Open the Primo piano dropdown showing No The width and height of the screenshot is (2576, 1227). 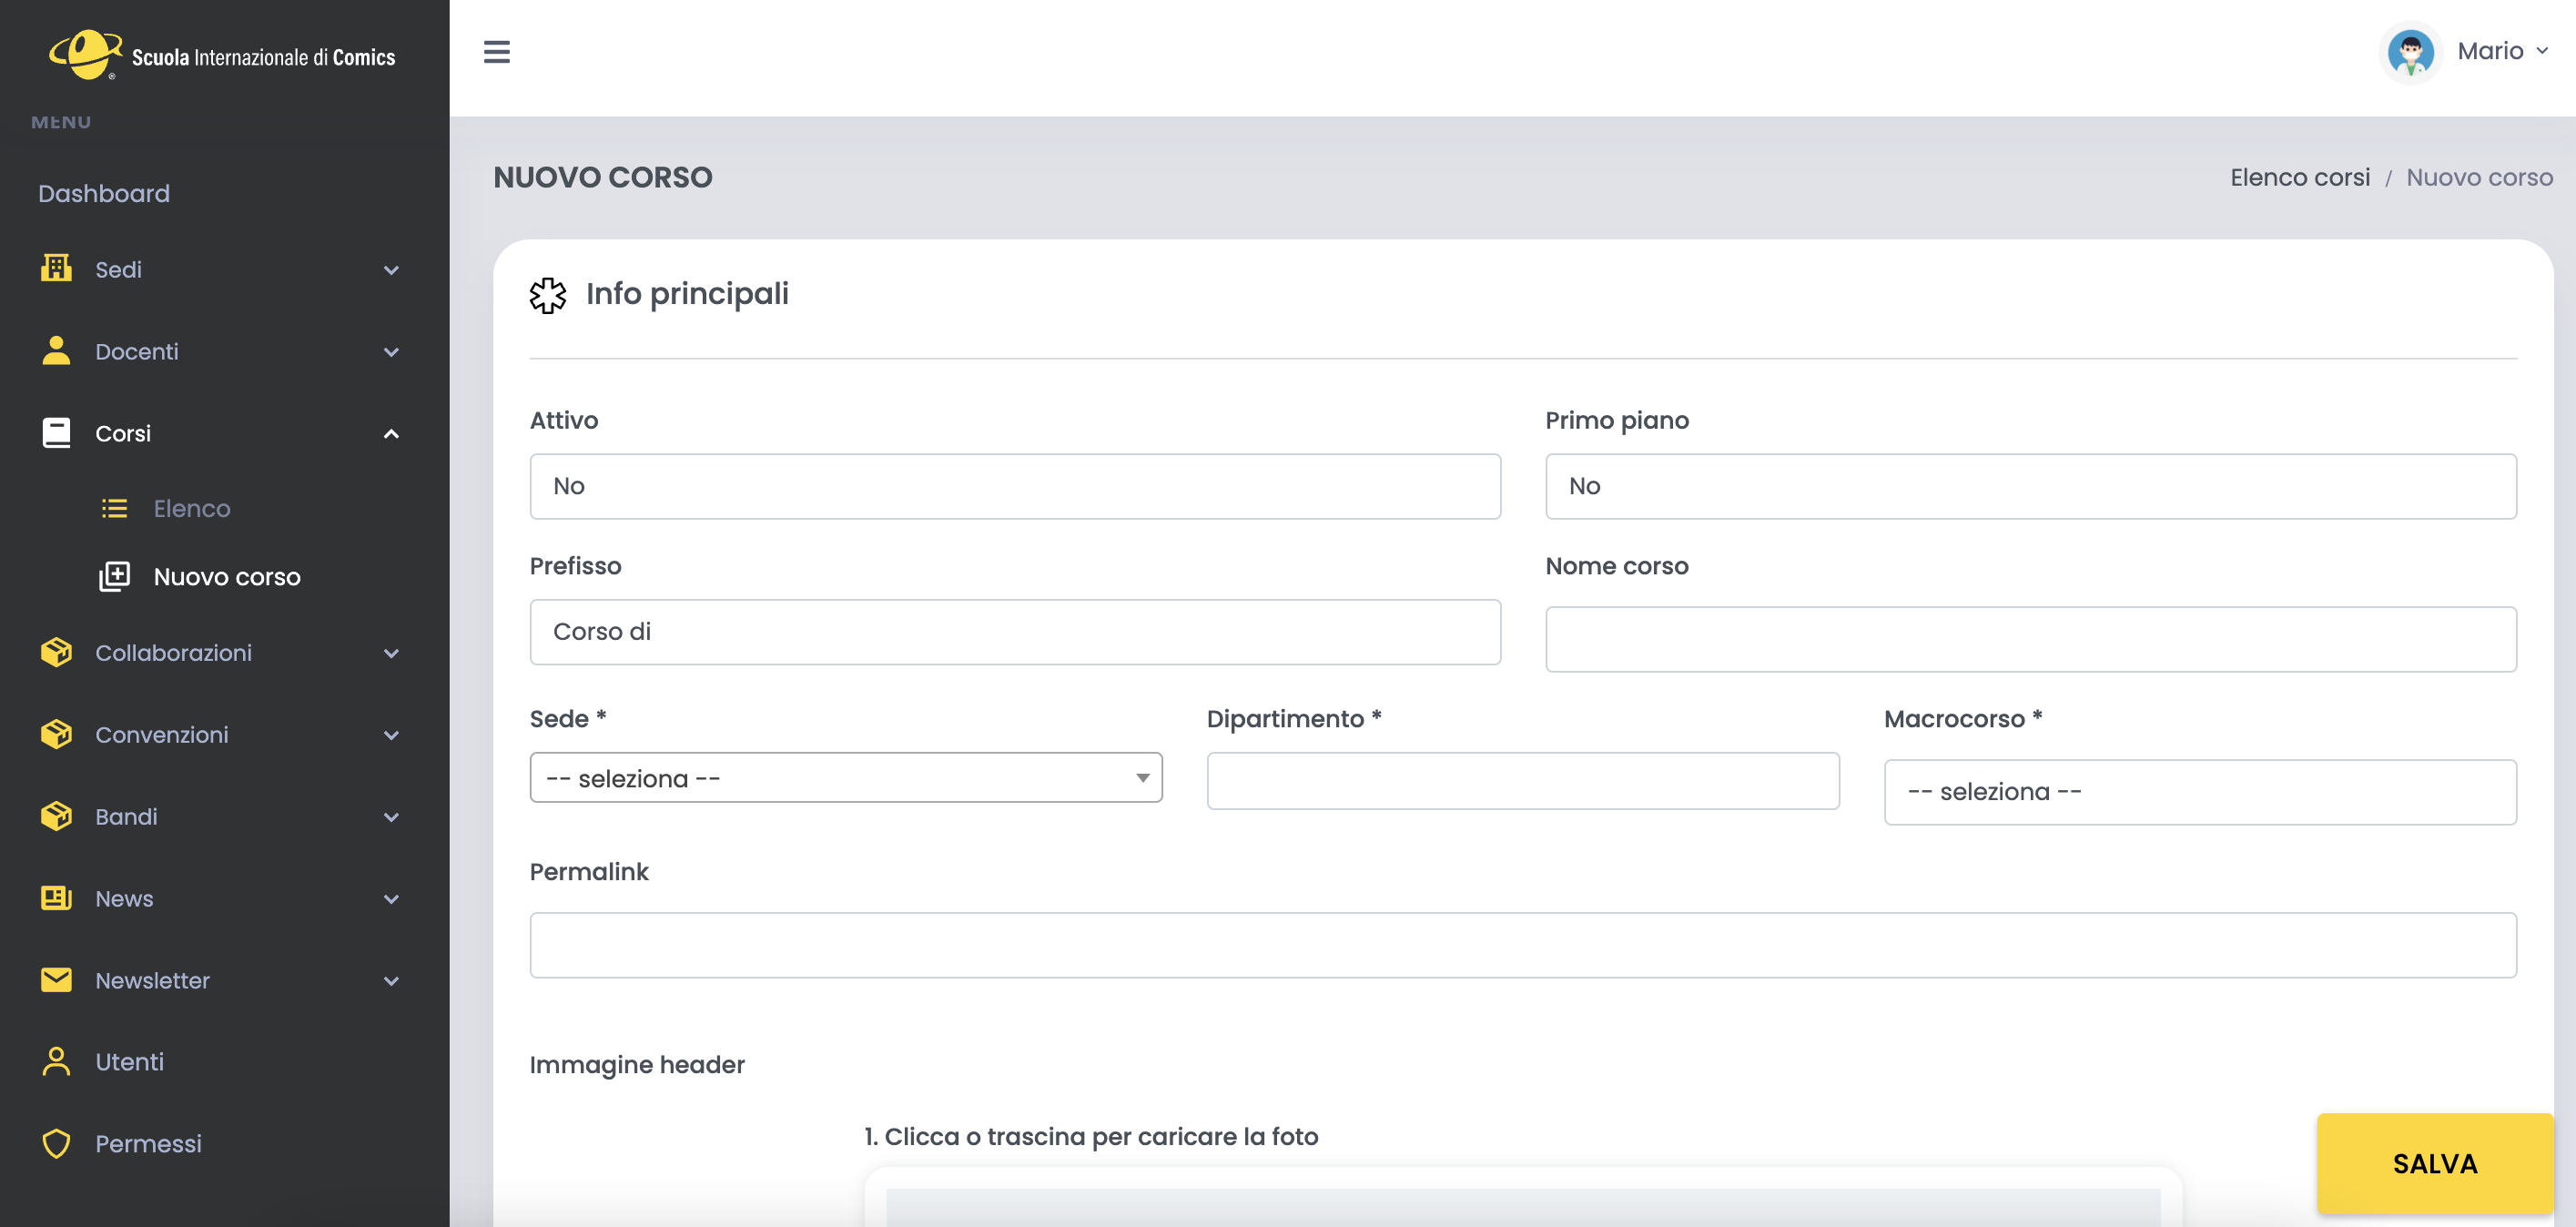pos(2031,486)
